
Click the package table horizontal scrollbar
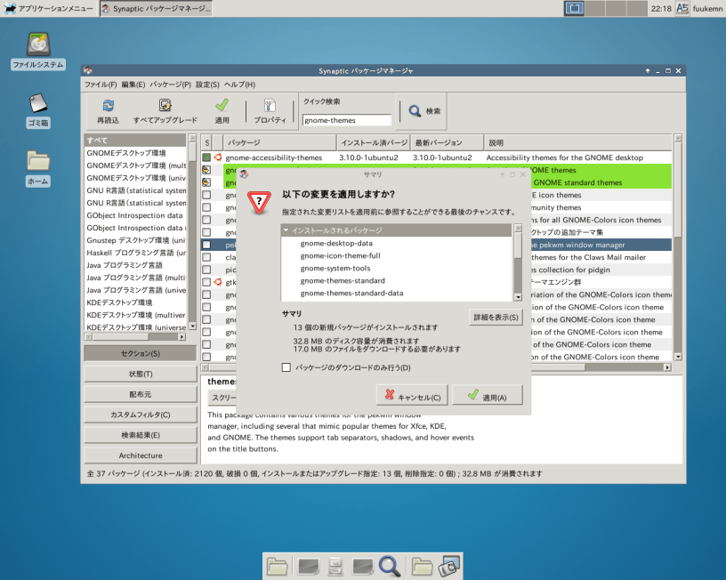coord(435,367)
